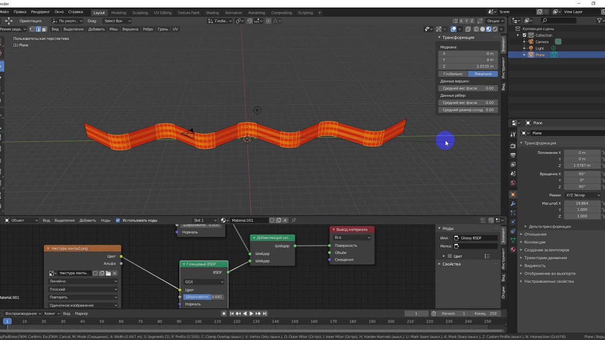Enable the 'Использовать ноды' checkbox

click(x=118, y=221)
